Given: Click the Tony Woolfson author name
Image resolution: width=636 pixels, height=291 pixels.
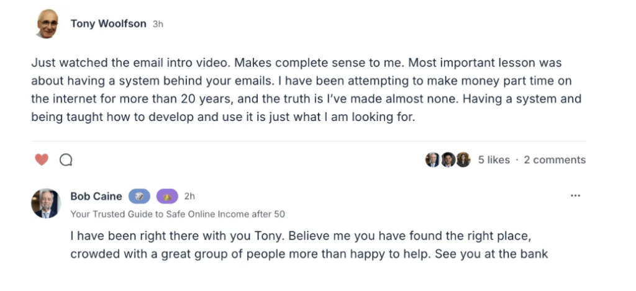Looking at the screenshot, I should [x=109, y=24].
